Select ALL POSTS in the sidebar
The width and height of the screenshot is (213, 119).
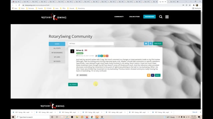coord(57,48)
